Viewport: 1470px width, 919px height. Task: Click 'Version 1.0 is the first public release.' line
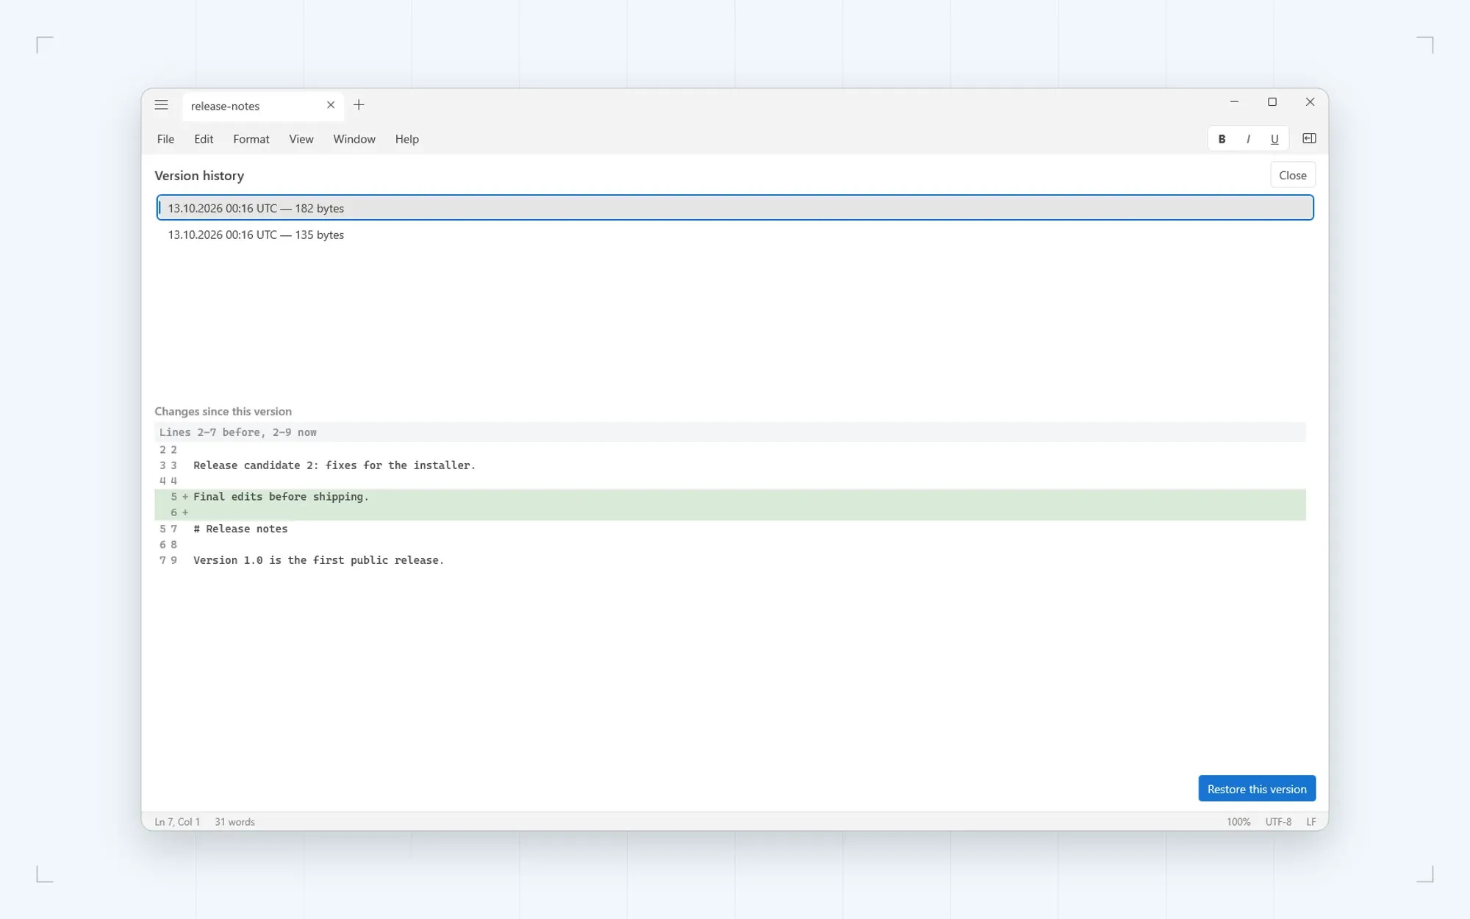(730, 560)
